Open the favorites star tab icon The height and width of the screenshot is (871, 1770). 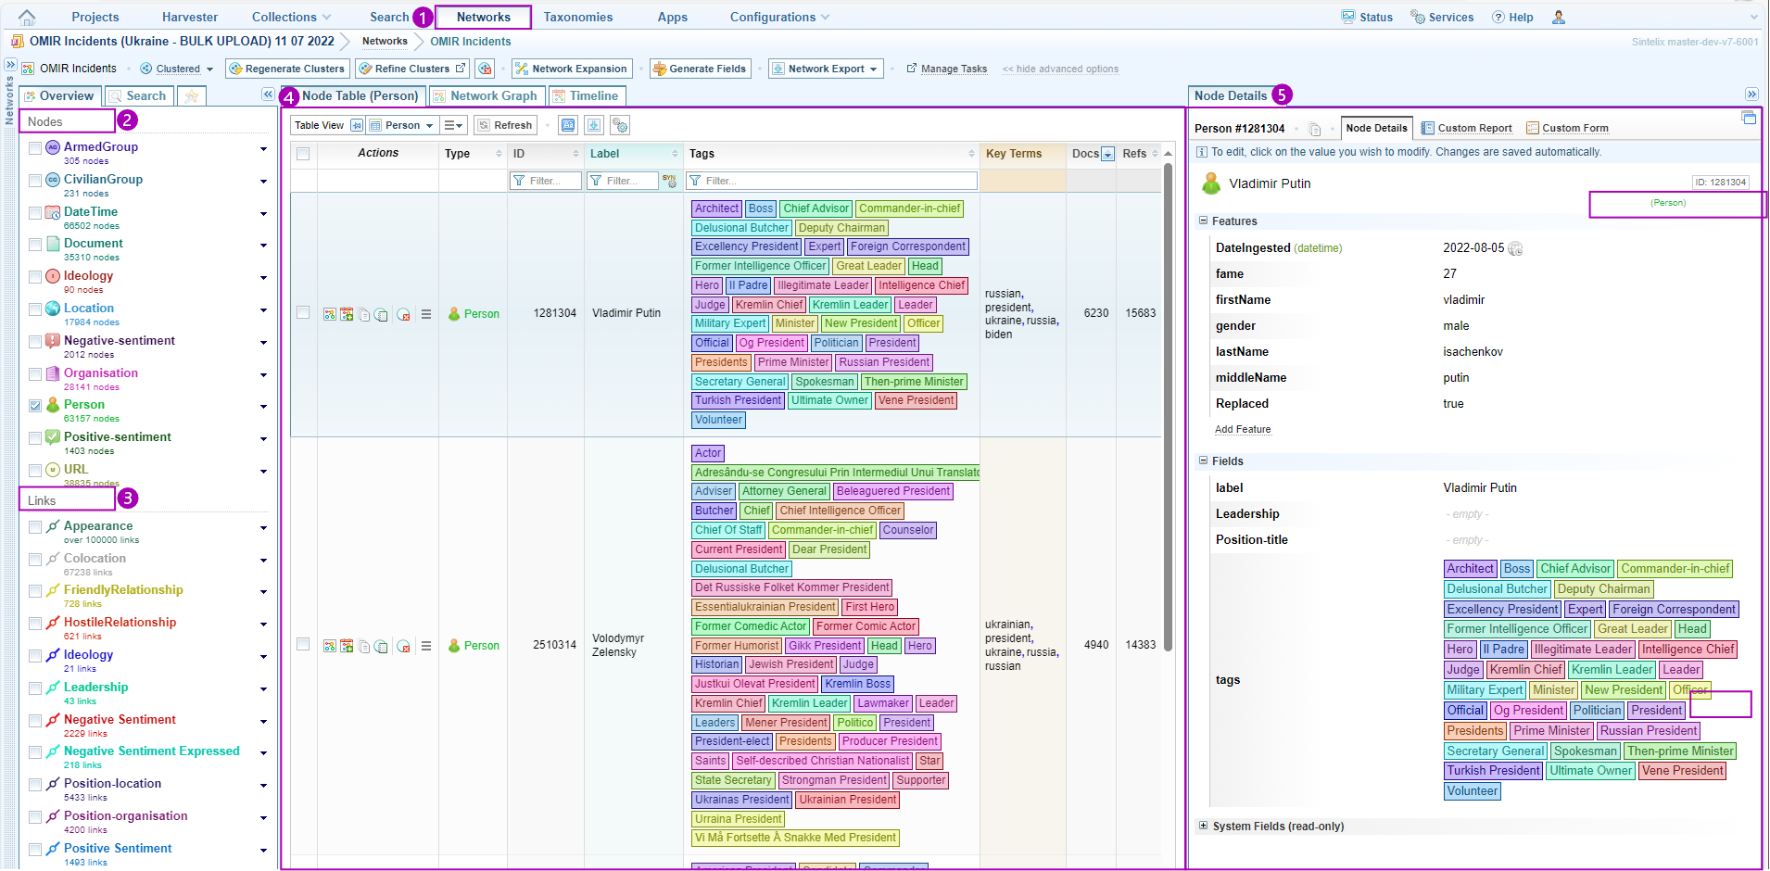point(191,96)
